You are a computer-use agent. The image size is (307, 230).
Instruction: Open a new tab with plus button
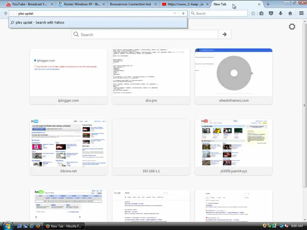tap(268, 4)
